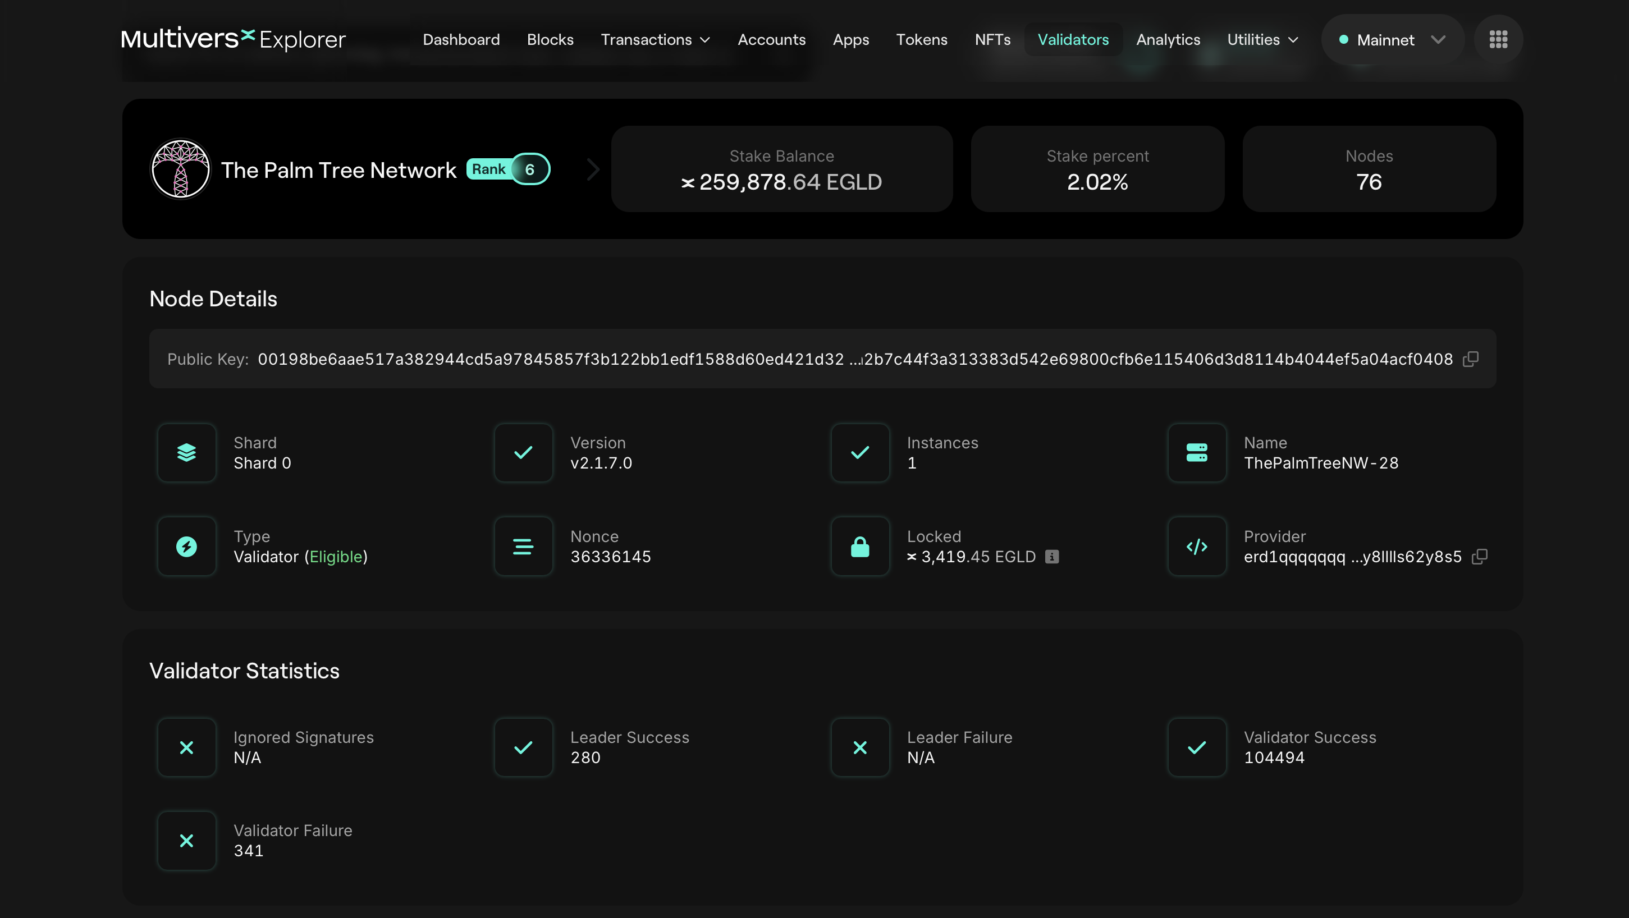Open the Mainnet network selector
The image size is (1629, 918).
coord(1393,39)
